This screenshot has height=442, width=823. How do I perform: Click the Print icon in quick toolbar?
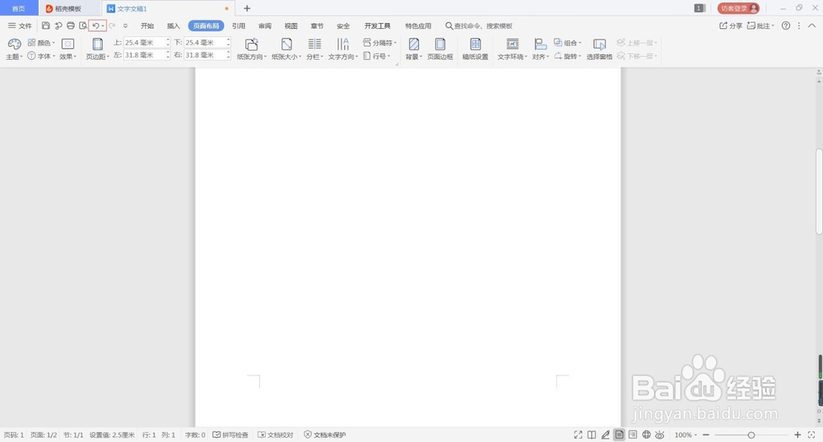pyautogui.click(x=70, y=25)
